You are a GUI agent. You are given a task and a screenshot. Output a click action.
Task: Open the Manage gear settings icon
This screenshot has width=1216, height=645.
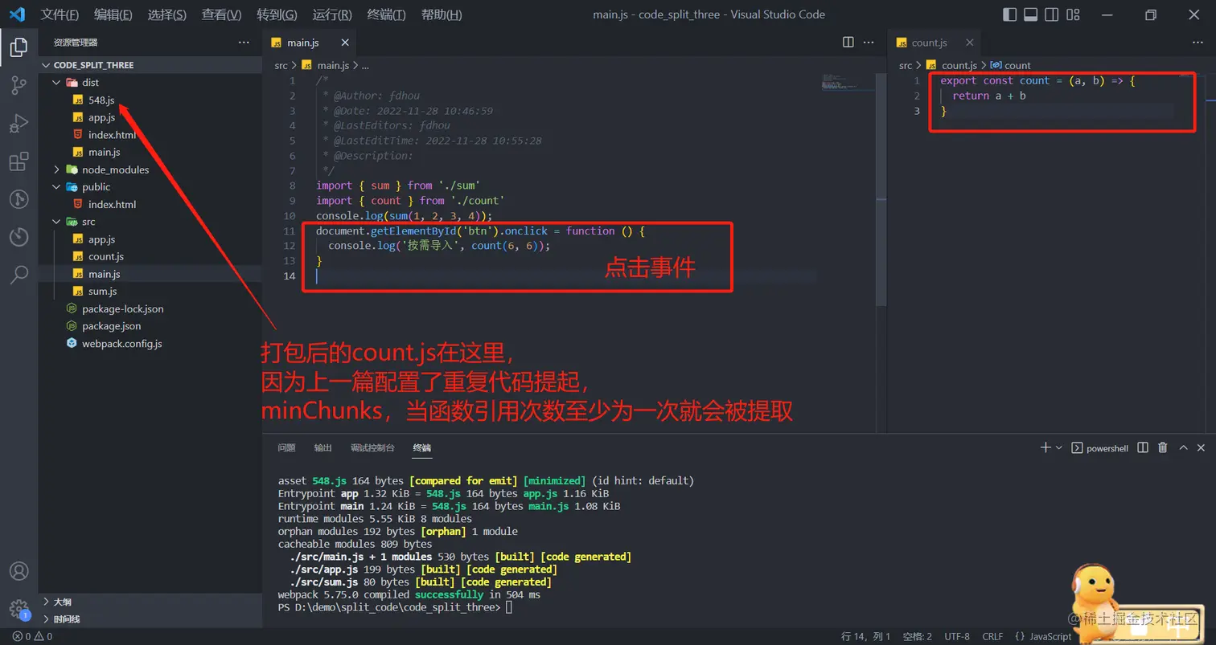[x=18, y=610]
